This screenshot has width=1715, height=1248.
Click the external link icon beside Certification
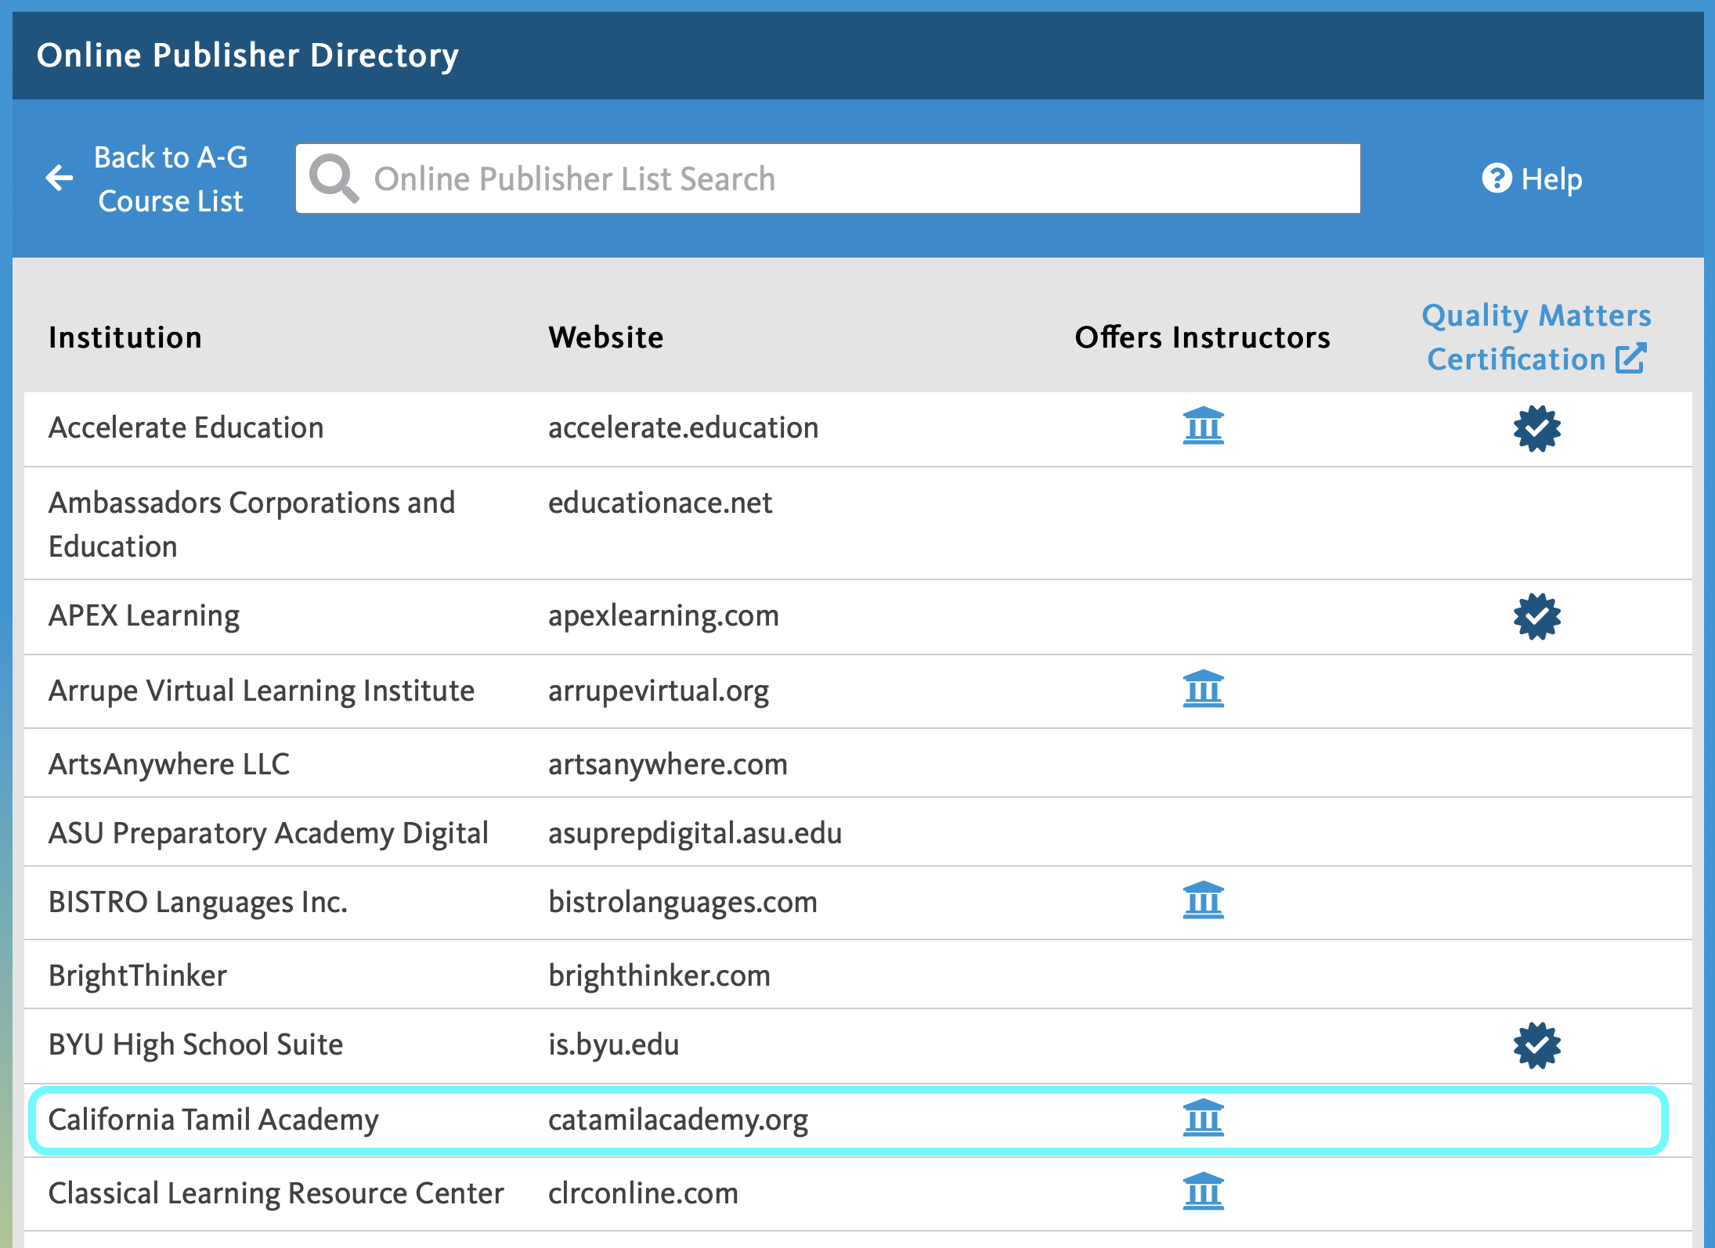click(x=1631, y=359)
